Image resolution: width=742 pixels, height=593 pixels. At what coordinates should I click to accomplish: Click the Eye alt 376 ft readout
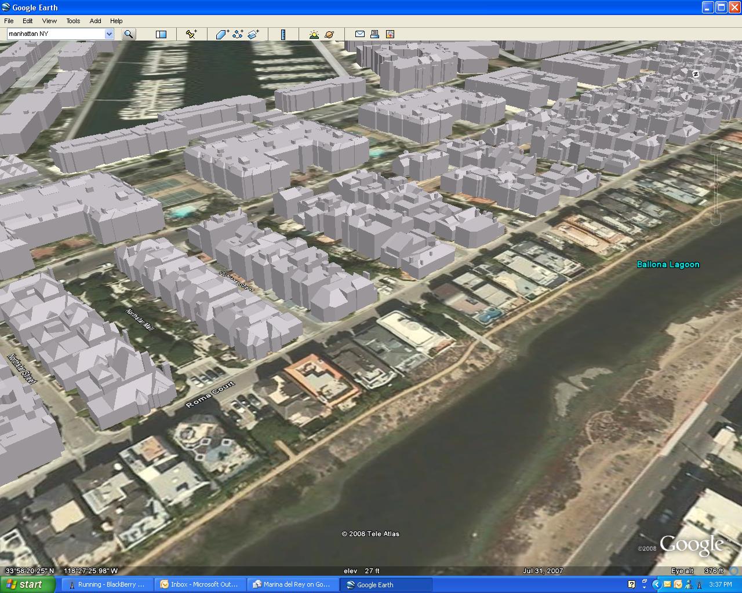pyautogui.click(x=697, y=571)
